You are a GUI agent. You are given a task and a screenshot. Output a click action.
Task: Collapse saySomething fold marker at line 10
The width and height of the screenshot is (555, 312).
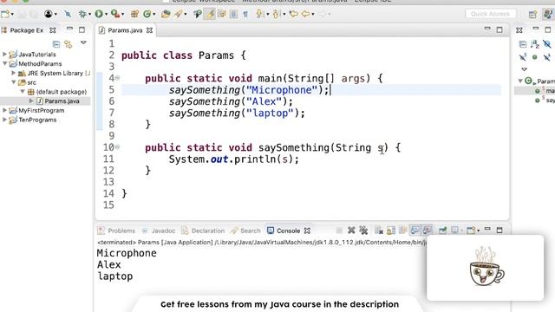(117, 147)
